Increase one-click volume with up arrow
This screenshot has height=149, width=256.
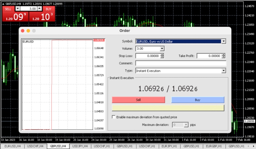pyautogui.click(x=39, y=9)
